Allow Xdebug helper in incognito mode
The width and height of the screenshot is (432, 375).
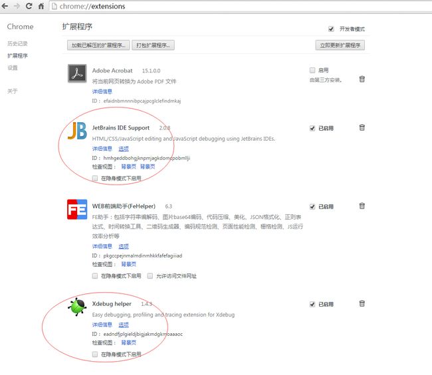[95, 354]
